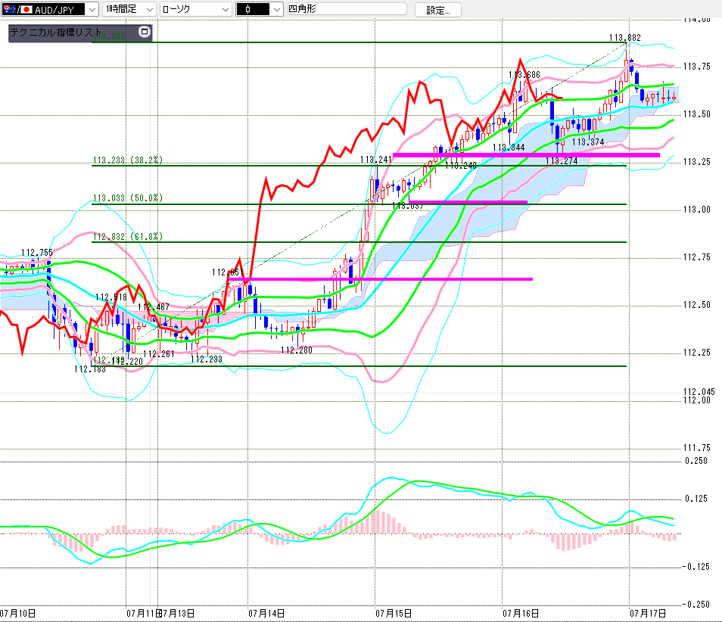Open the candlestick color dropdown arrow
This screenshot has width=722, height=622.
[x=276, y=9]
